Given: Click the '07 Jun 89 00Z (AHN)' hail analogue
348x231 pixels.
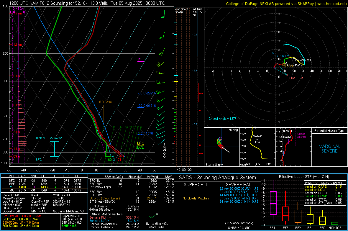Looking at the screenshot, I should pyautogui.click(x=239, y=198).
